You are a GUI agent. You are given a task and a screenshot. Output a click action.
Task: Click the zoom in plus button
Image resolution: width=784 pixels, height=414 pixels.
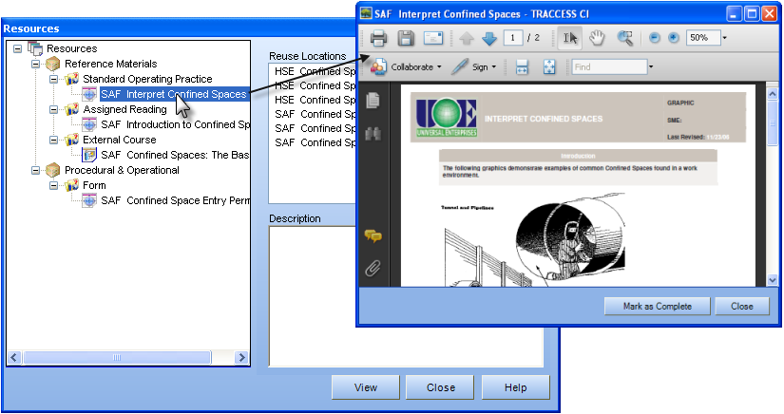[x=673, y=38]
